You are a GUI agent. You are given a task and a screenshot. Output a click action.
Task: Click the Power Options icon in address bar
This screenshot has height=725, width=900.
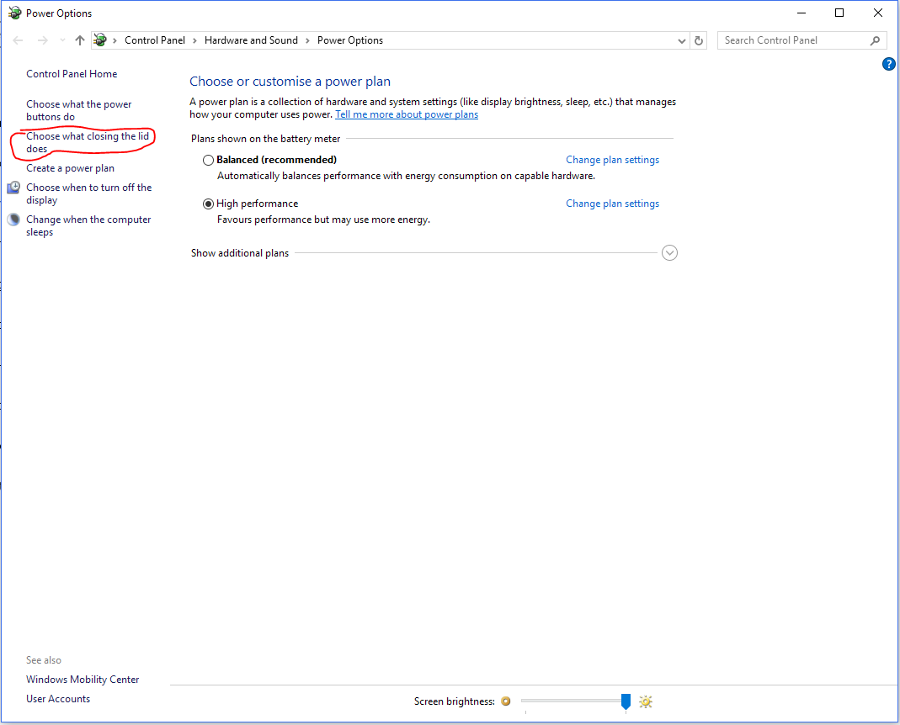pyautogui.click(x=100, y=40)
